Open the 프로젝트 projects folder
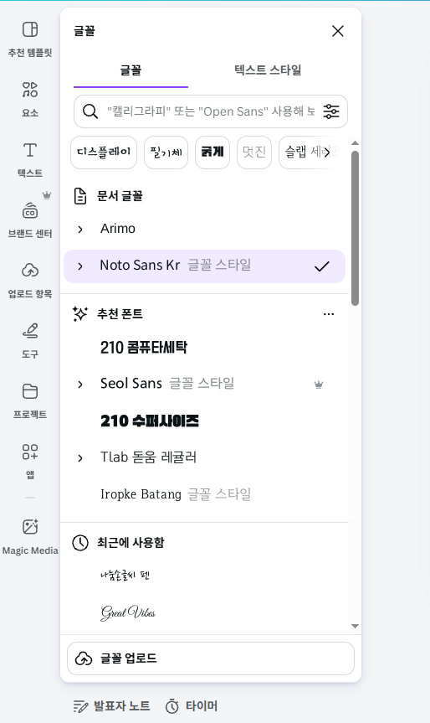Screen dimensions: 430x723 tap(30, 400)
